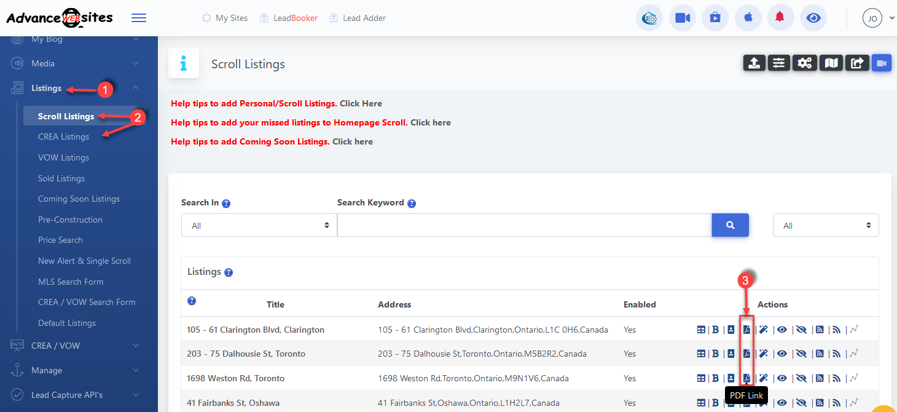Click the upload icon in Scroll Listings toolbar
The image size is (897, 412).
tap(754, 63)
